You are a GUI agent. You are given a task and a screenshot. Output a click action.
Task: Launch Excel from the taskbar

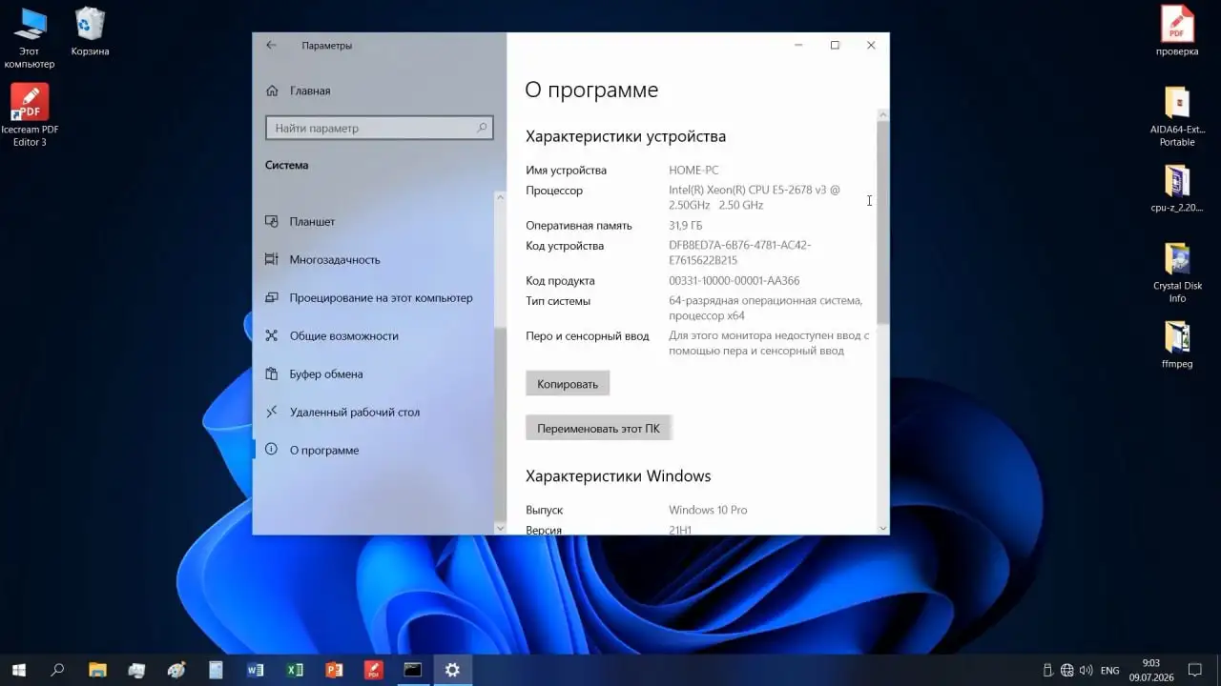(x=295, y=670)
